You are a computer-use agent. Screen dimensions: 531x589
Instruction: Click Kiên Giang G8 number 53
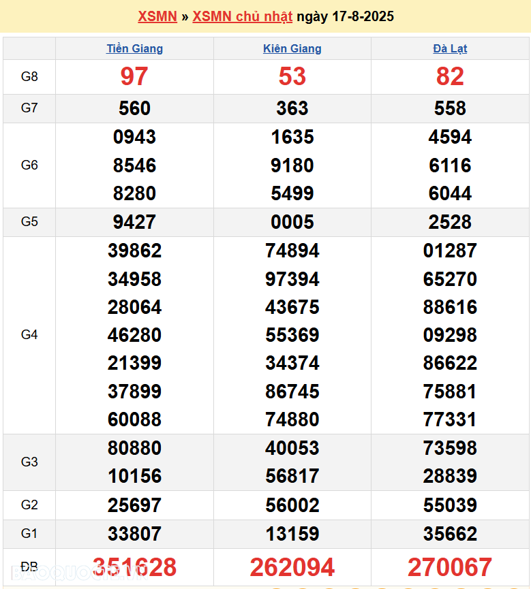[292, 76]
